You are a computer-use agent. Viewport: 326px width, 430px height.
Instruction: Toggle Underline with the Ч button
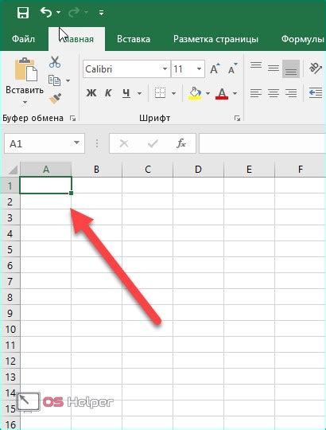coord(126,93)
